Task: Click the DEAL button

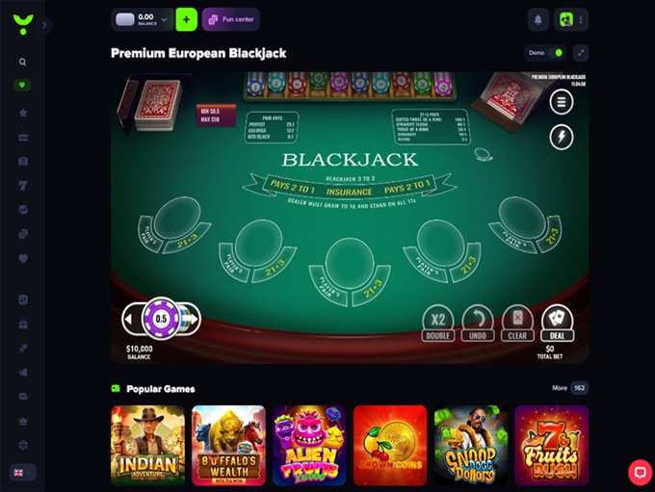Action: click(558, 324)
